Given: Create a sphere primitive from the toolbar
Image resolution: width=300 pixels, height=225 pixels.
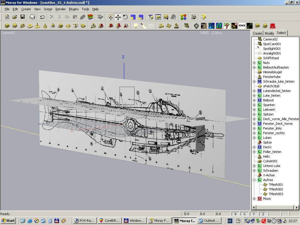Looking at the screenshot, I should tap(15, 26).
